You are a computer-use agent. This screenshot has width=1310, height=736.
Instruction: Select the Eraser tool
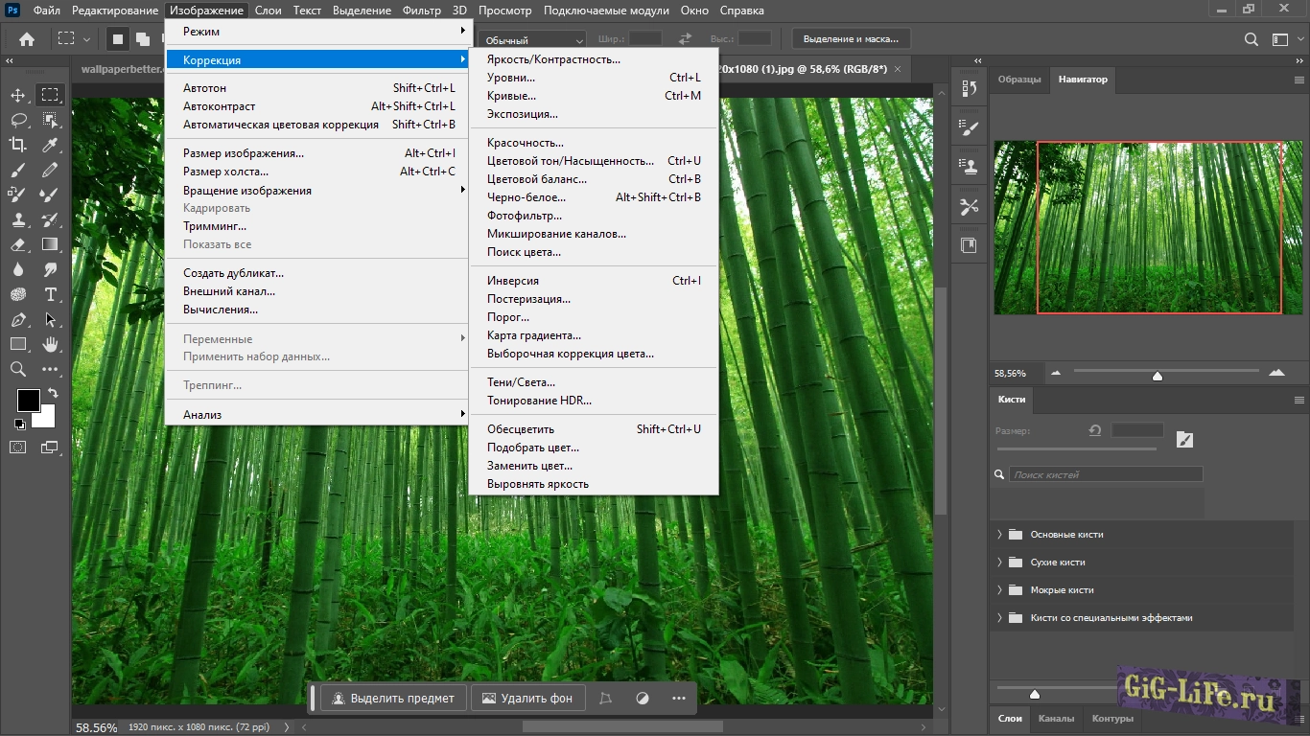18,244
